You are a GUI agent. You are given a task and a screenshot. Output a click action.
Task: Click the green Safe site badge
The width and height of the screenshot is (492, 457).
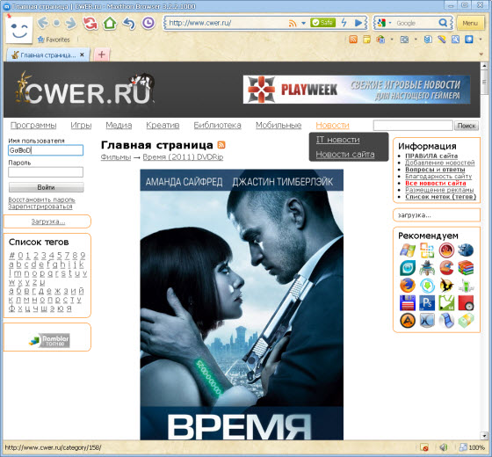tap(322, 23)
